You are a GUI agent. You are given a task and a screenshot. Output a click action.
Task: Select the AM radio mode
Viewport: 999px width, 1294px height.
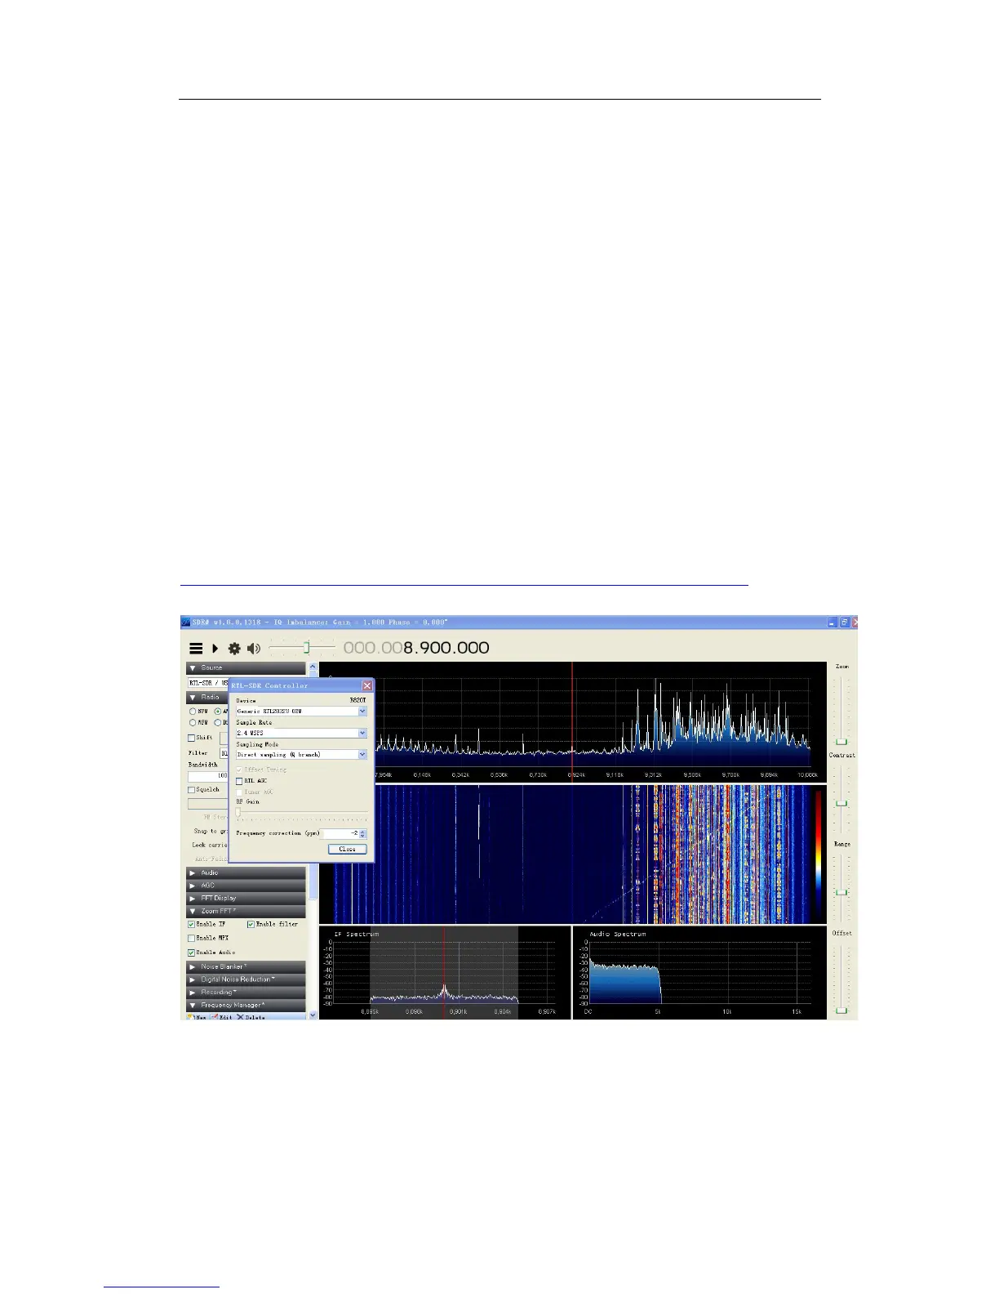218,712
